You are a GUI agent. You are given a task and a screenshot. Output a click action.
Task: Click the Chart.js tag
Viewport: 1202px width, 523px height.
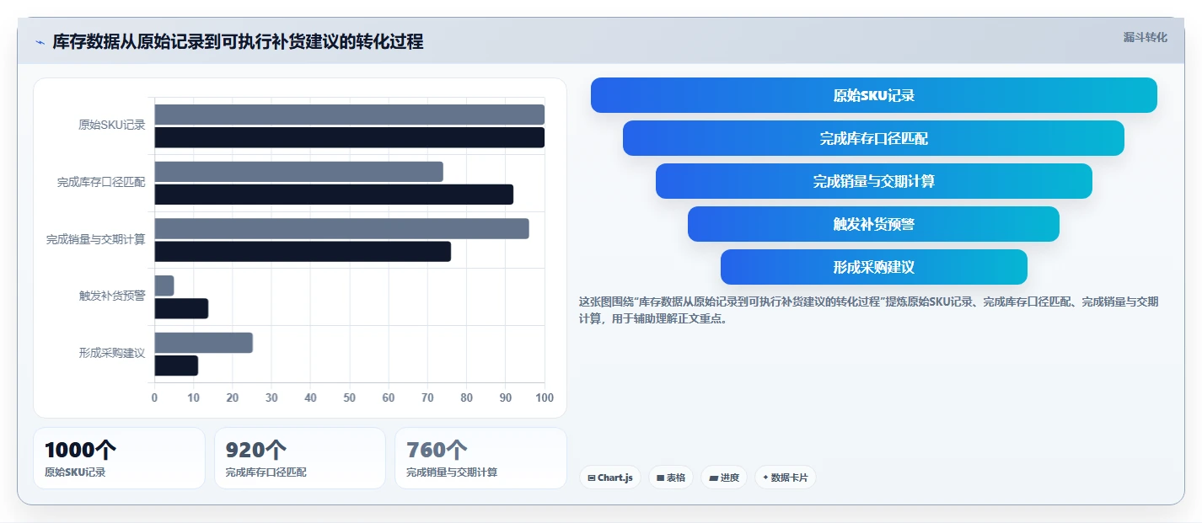[x=609, y=478]
